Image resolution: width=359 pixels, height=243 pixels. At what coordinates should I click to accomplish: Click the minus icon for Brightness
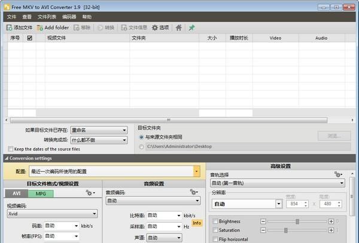coord(263,222)
